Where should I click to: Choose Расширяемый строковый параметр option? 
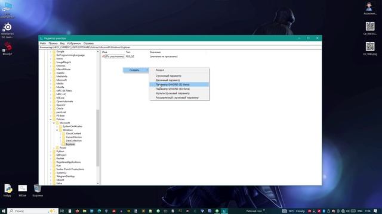(179, 97)
